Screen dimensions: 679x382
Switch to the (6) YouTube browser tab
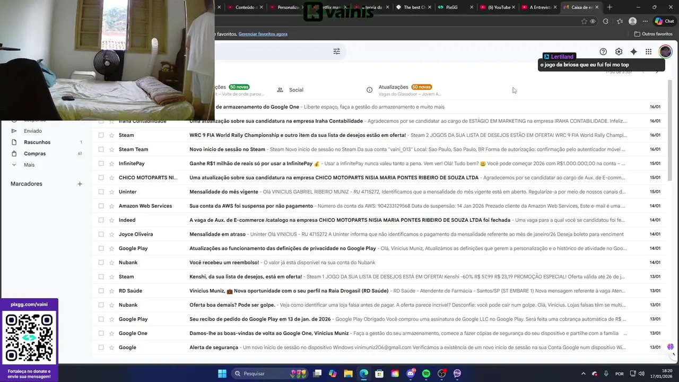499,7
